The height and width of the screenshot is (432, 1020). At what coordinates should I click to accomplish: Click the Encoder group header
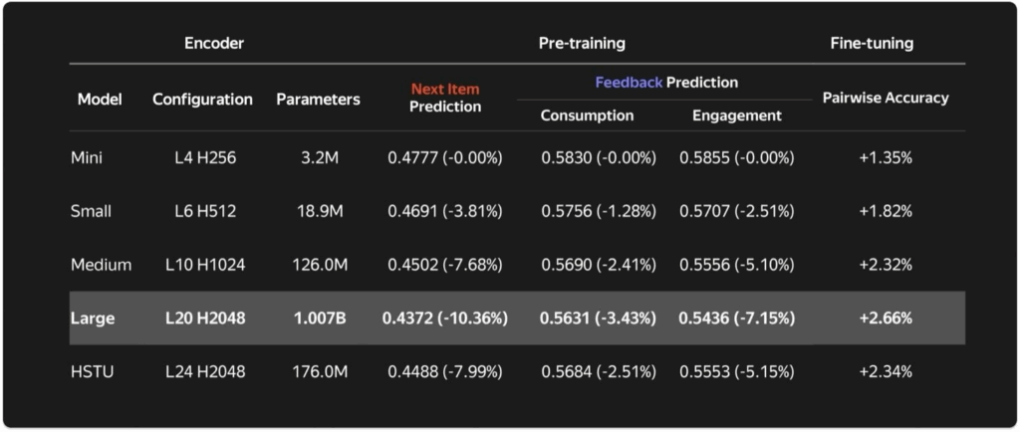(214, 44)
